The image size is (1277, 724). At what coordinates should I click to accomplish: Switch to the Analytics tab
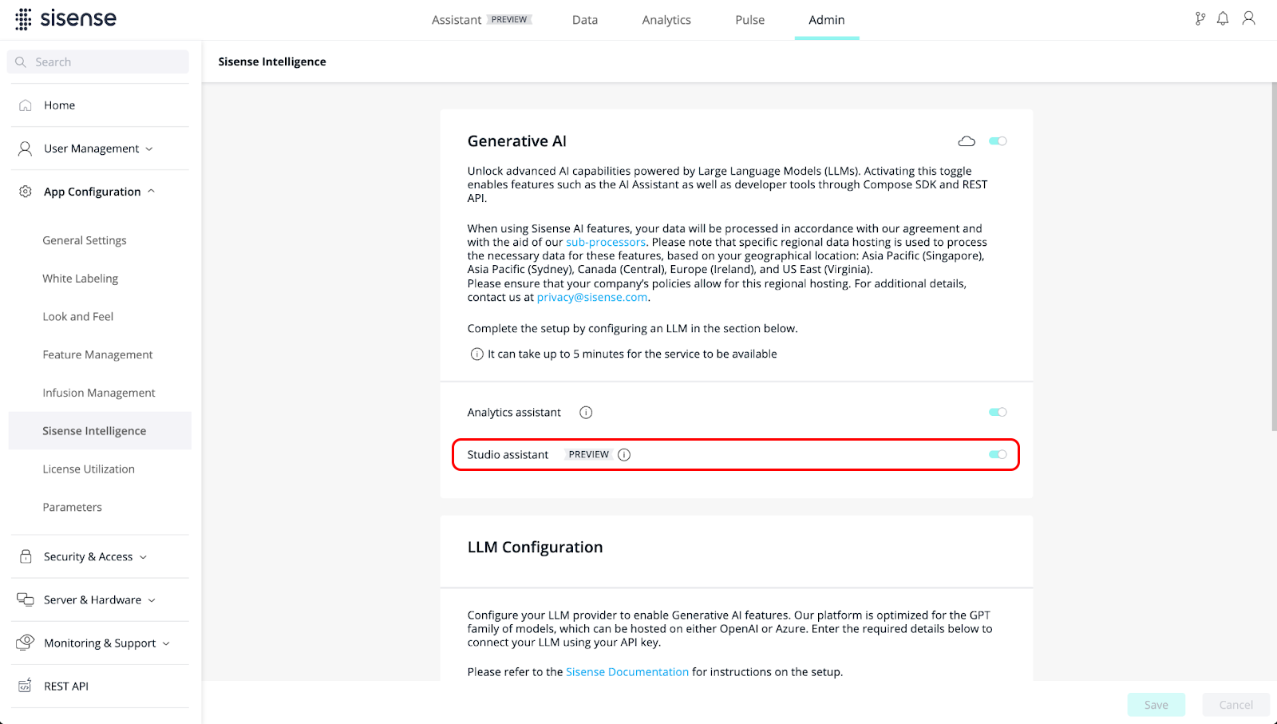pos(666,20)
